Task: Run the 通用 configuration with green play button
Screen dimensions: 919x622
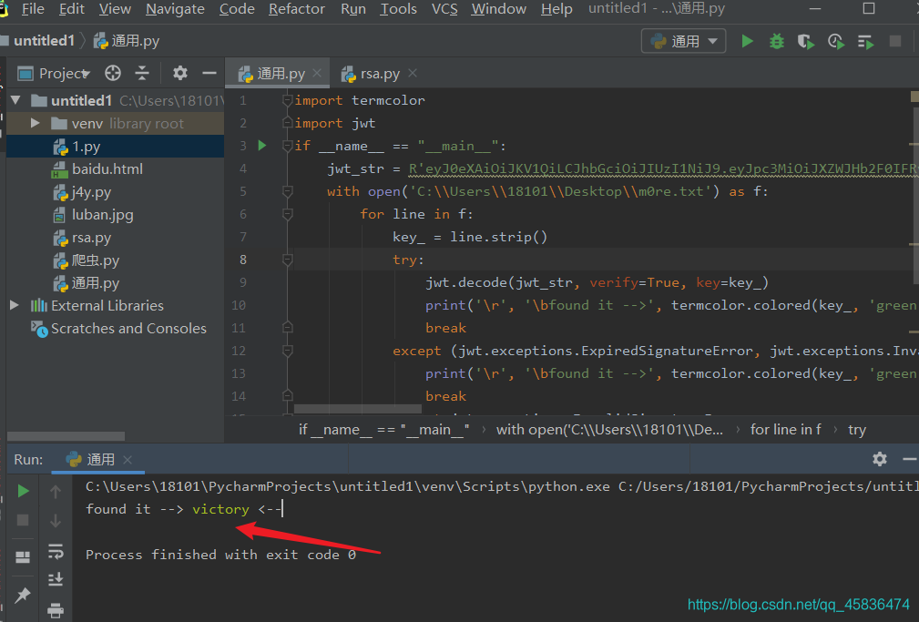Action: (x=747, y=41)
